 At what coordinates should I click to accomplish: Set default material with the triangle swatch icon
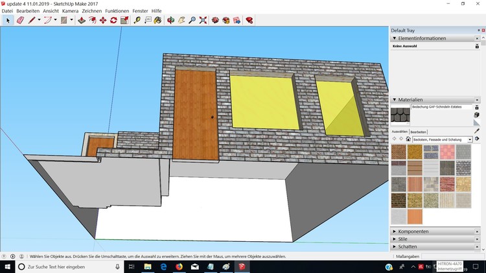pos(477,123)
